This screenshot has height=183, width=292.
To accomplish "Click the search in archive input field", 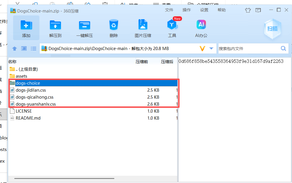I will (248, 49).
